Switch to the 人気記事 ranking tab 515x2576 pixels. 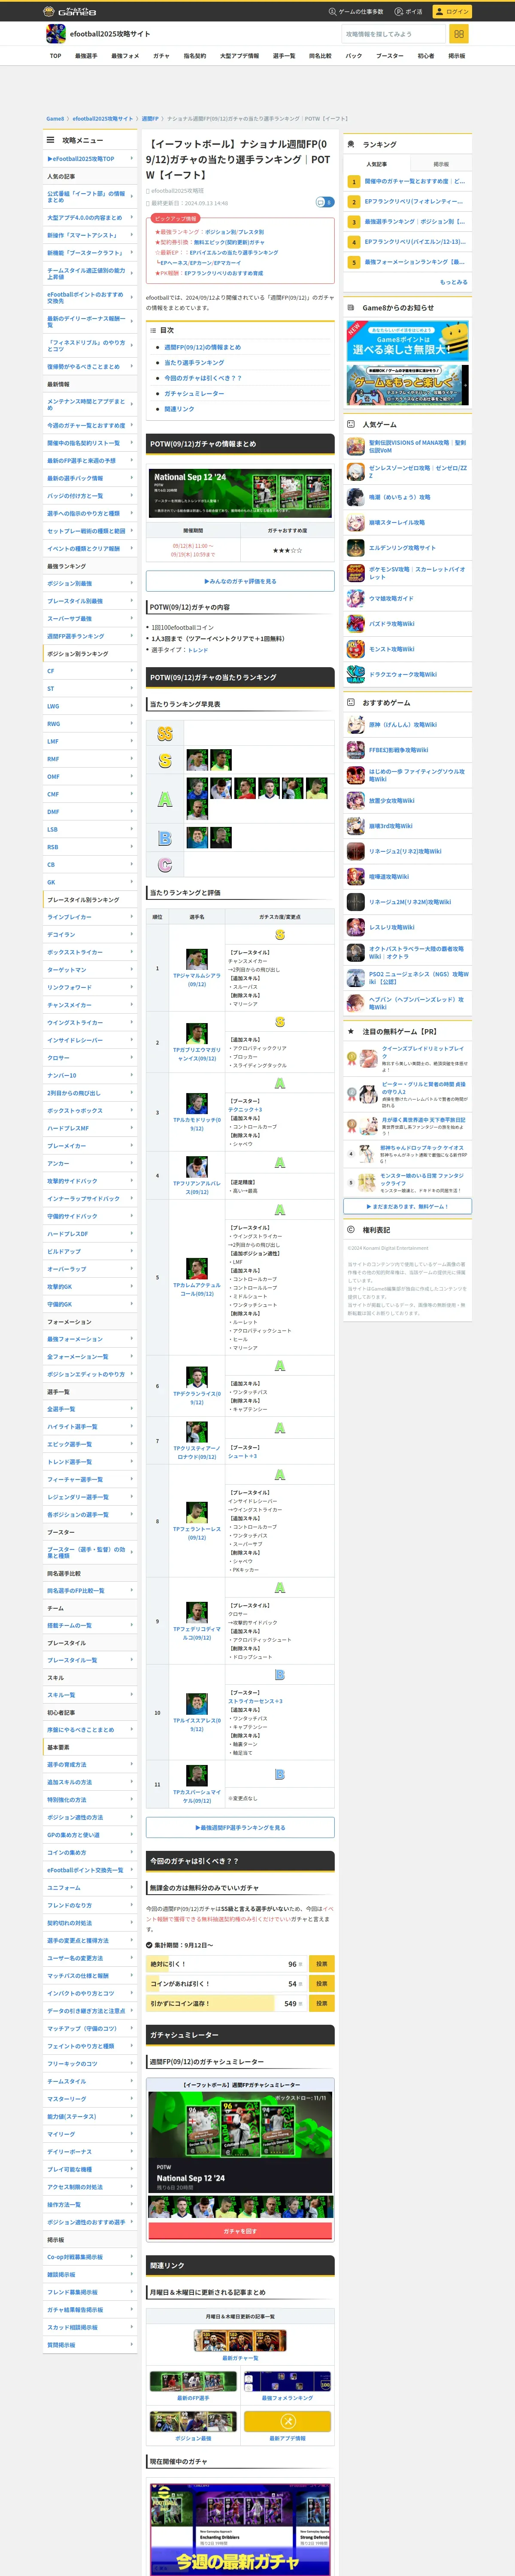click(x=376, y=164)
